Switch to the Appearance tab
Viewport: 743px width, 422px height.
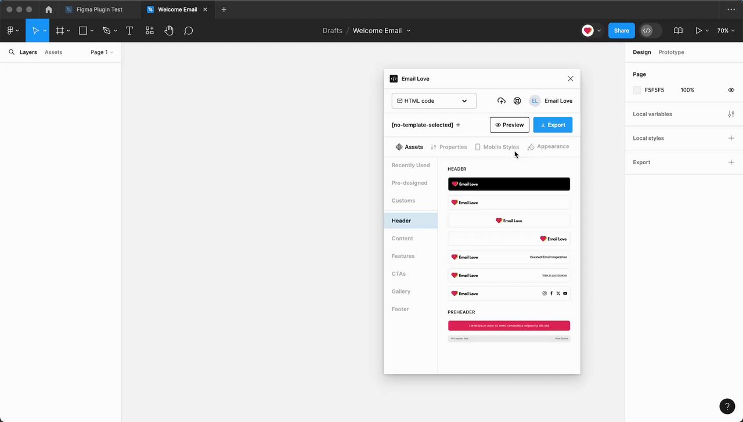click(548, 147)
